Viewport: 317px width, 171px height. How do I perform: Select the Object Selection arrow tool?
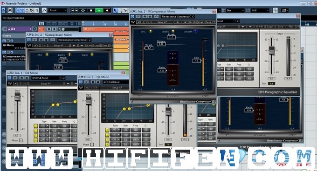(115, 10)
